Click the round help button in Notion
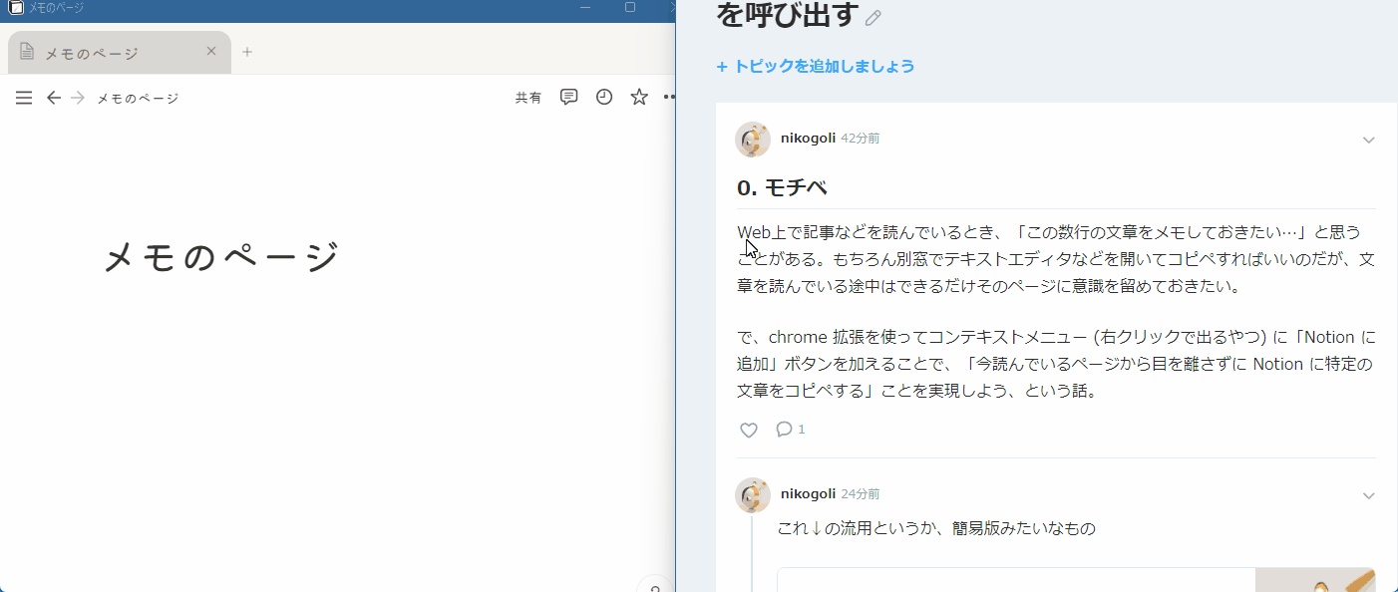 point(655,586)
